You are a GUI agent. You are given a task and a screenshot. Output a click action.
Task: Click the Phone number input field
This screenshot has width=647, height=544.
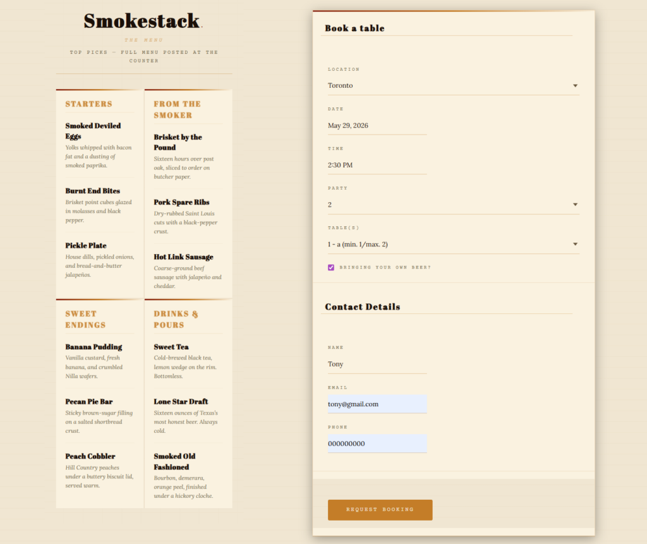pyautogui.click(x=377, y=444)
